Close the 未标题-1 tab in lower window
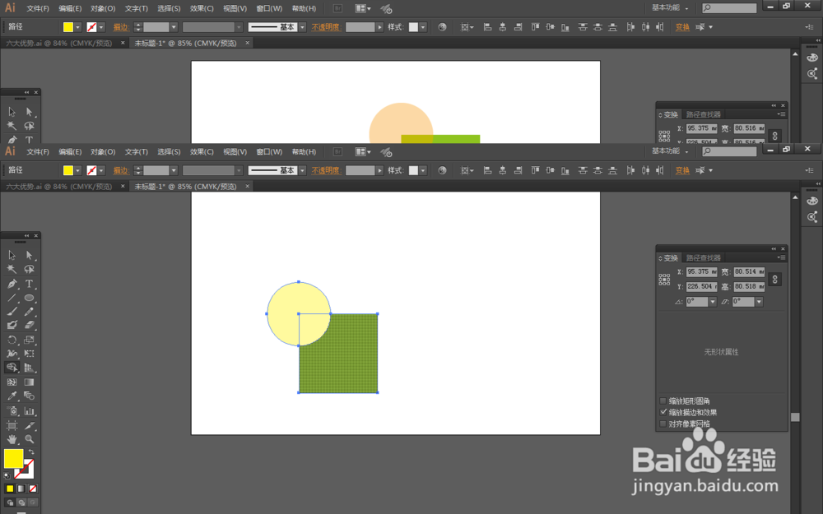The image size is (823, 514). (x=247, y=186)
